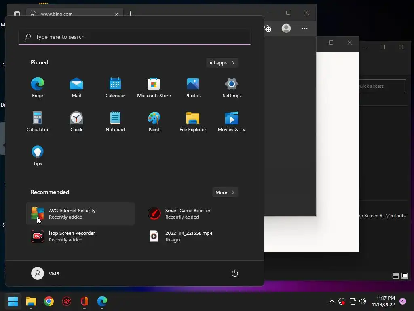Open the notification center badge showing 4
Viewport: 414px width, 311px height.
tap(403, 301)
